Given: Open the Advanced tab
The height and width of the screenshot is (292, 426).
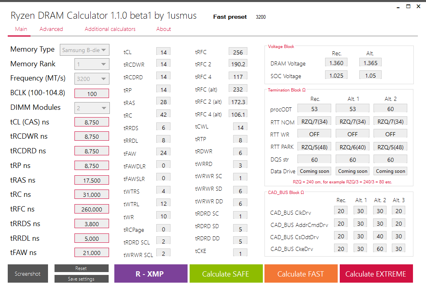Looking at the screenshot, I should pyautogui.click(x=51, y=29).
